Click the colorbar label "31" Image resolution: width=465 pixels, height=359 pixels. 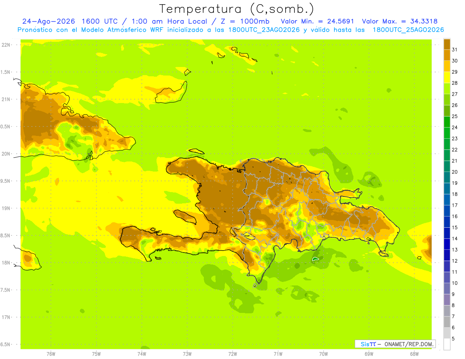pyautogui.click(x=455, y=50)
